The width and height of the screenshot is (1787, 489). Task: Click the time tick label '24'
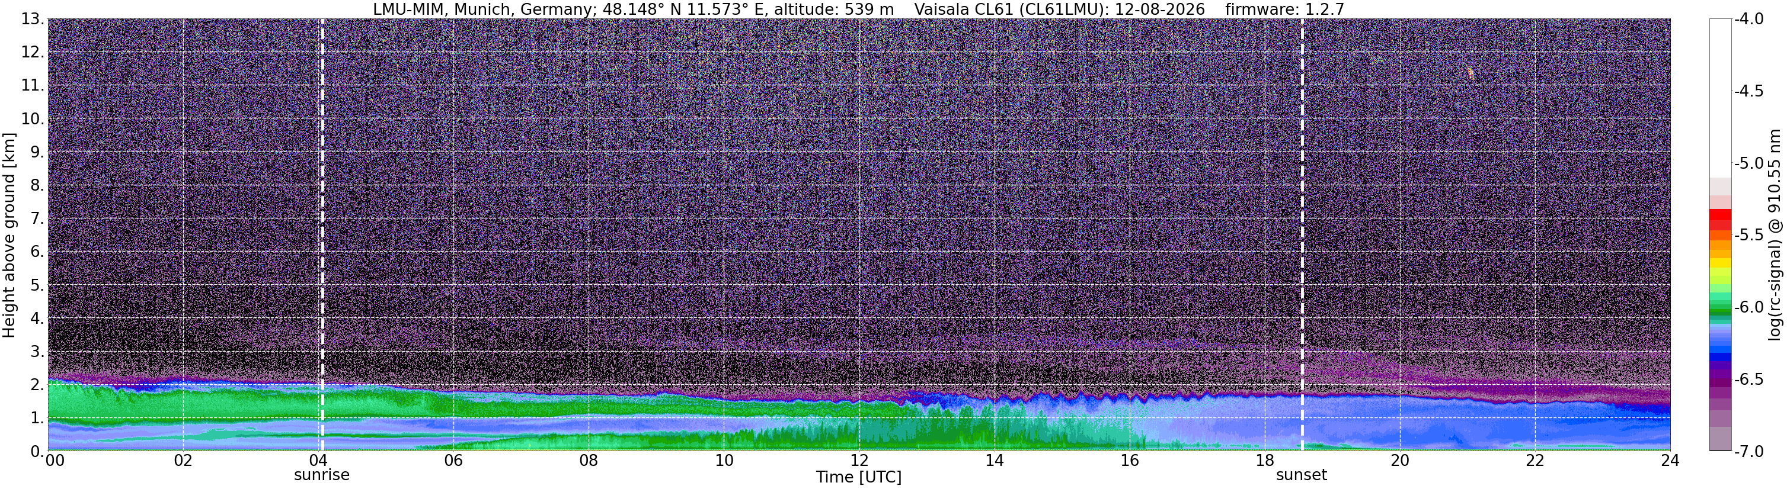1670,461
